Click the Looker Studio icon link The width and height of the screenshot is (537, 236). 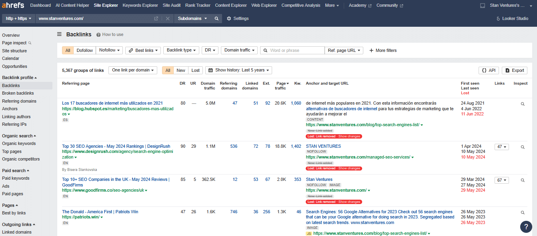click(512, 18)
